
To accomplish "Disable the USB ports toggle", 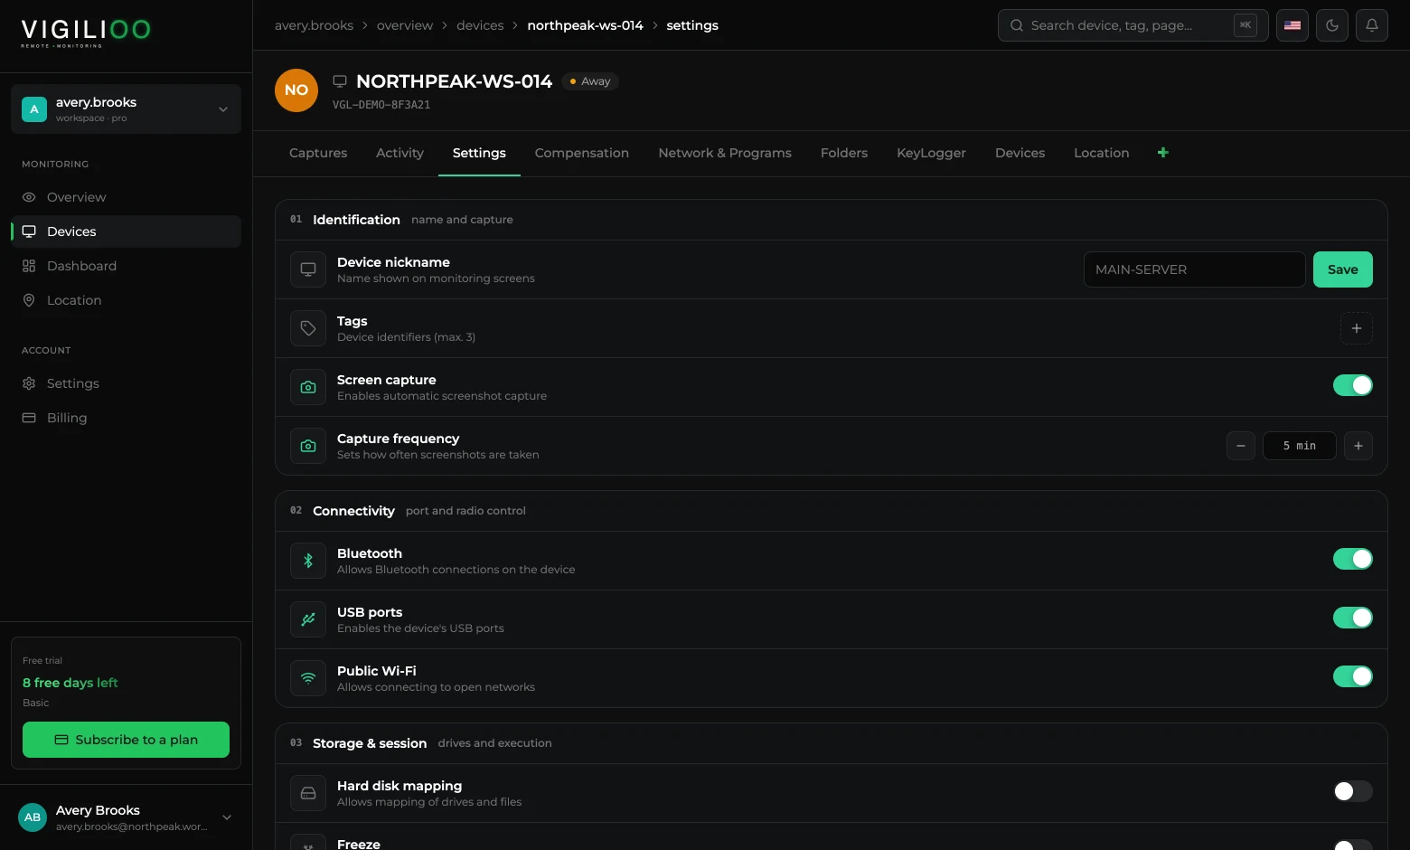I will [x=1353, y=618].
